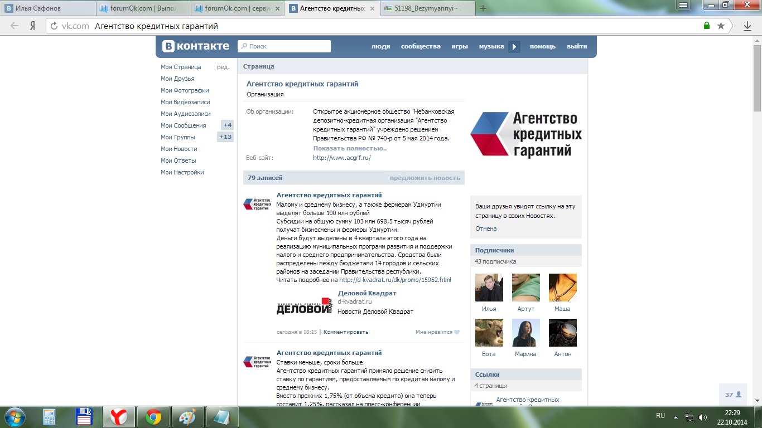This screenshot has height=428, width=762.
Task: Open the Деловой Квадрат logo thumbnail
Action: click(305, 305)
